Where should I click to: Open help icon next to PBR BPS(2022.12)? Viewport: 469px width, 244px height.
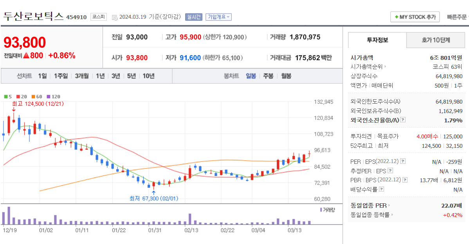(405, 180)
